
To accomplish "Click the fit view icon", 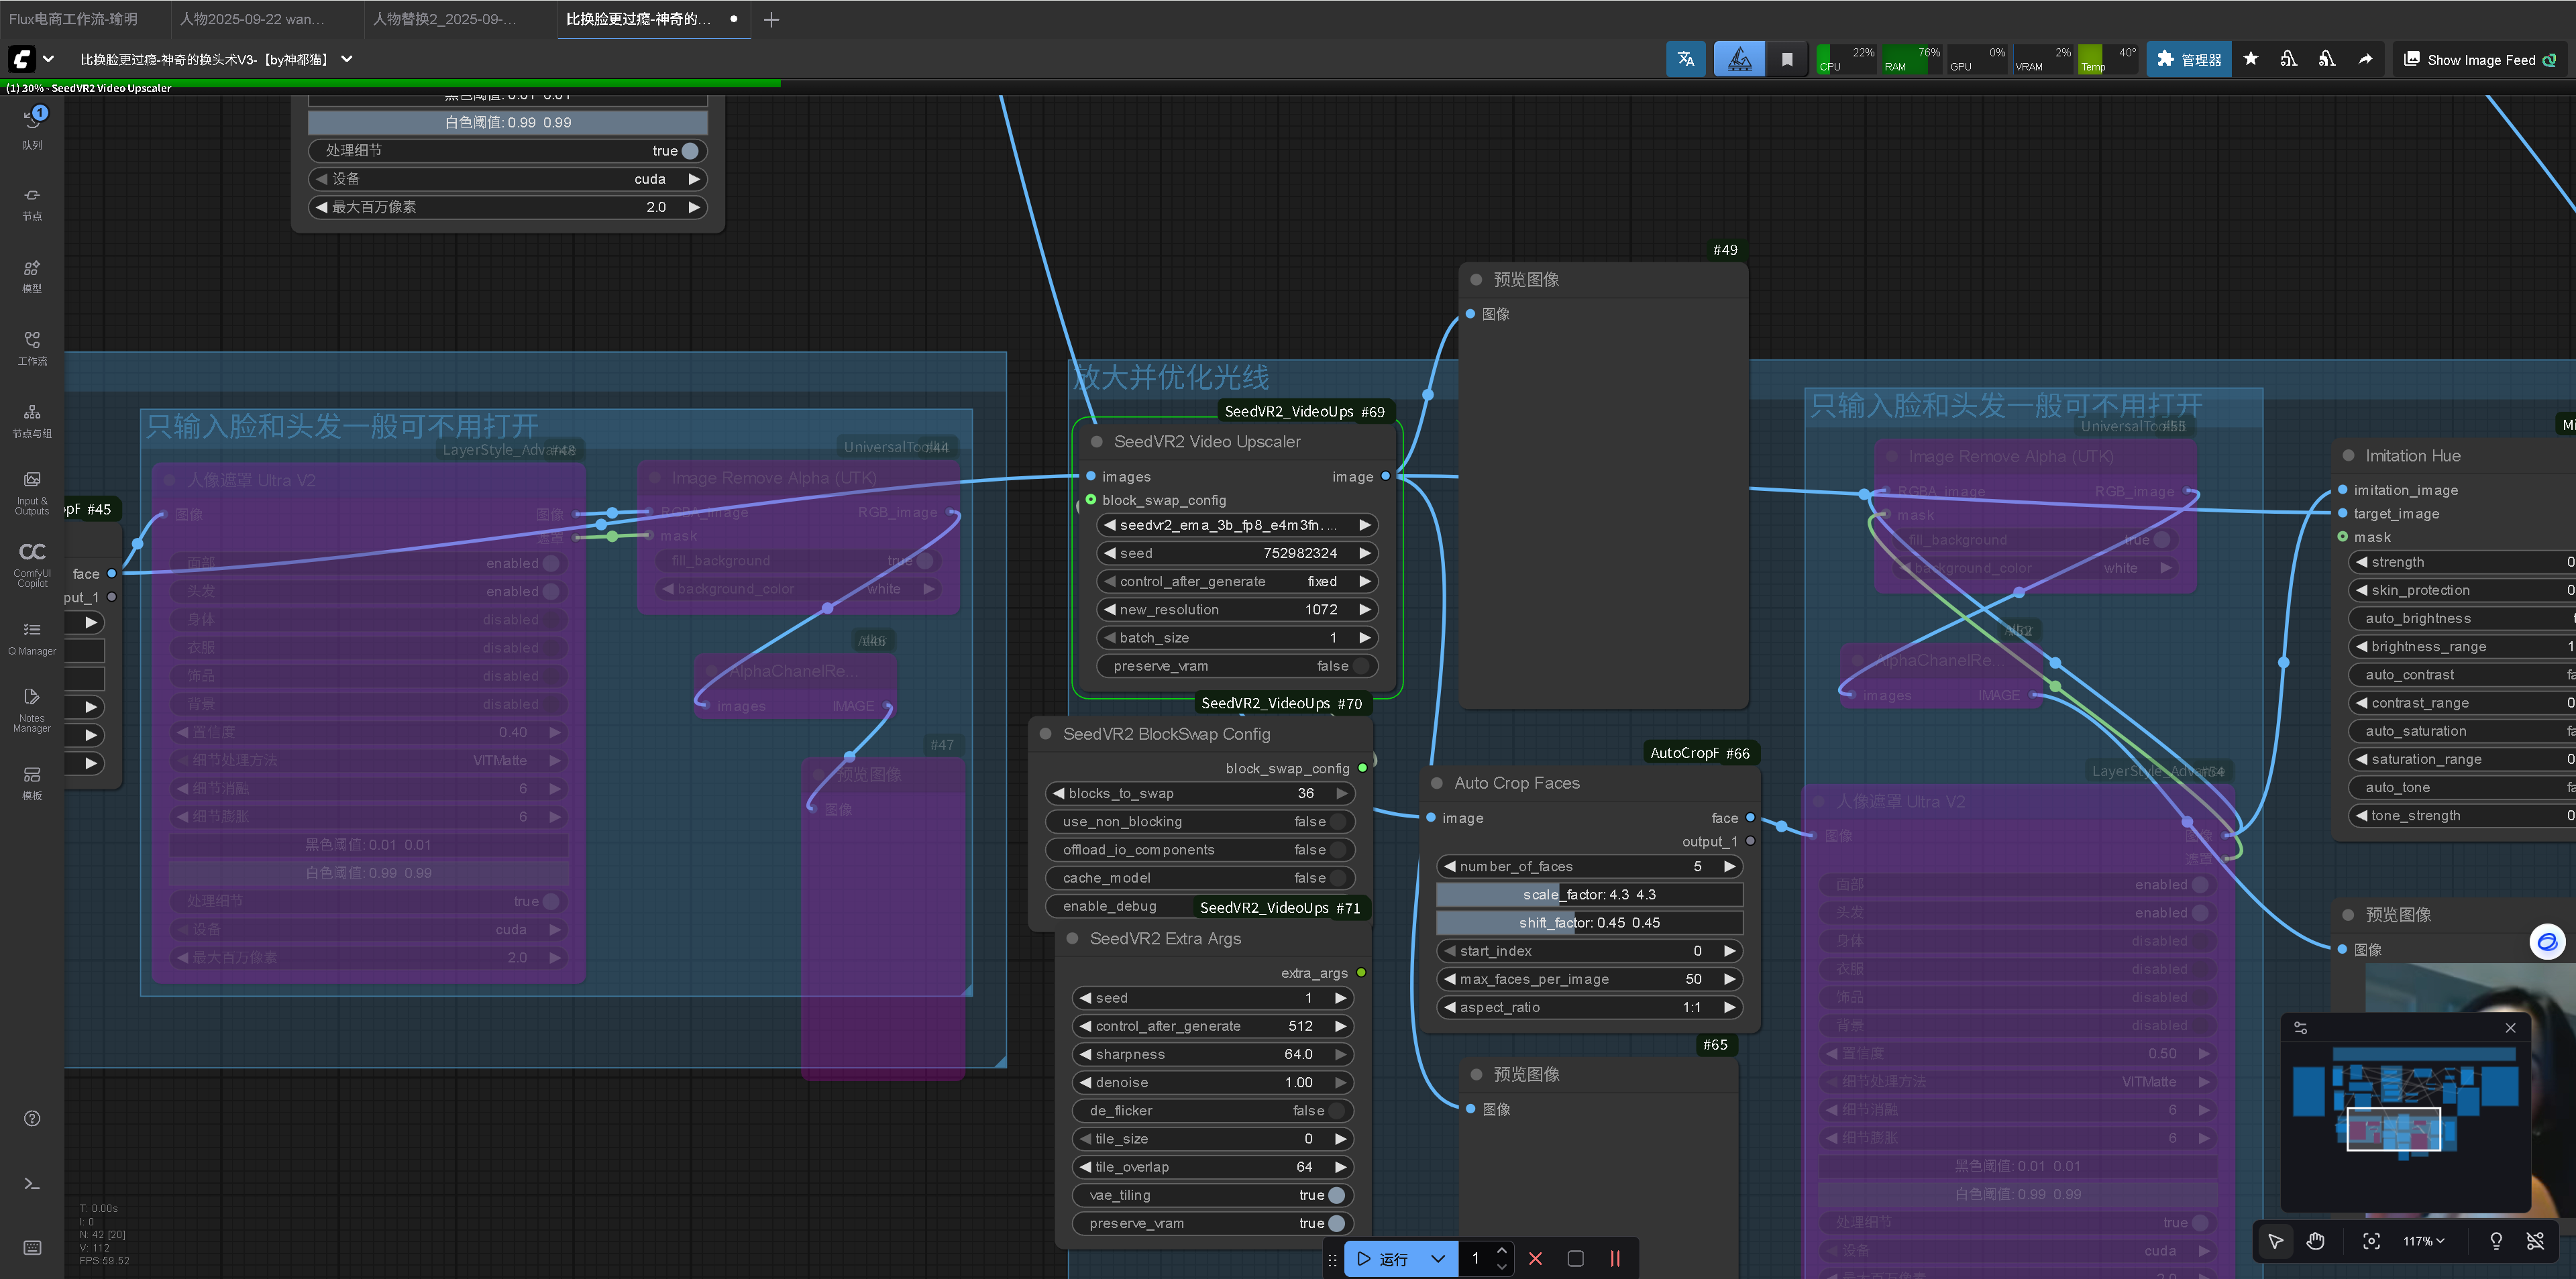I will 2371,1241.
